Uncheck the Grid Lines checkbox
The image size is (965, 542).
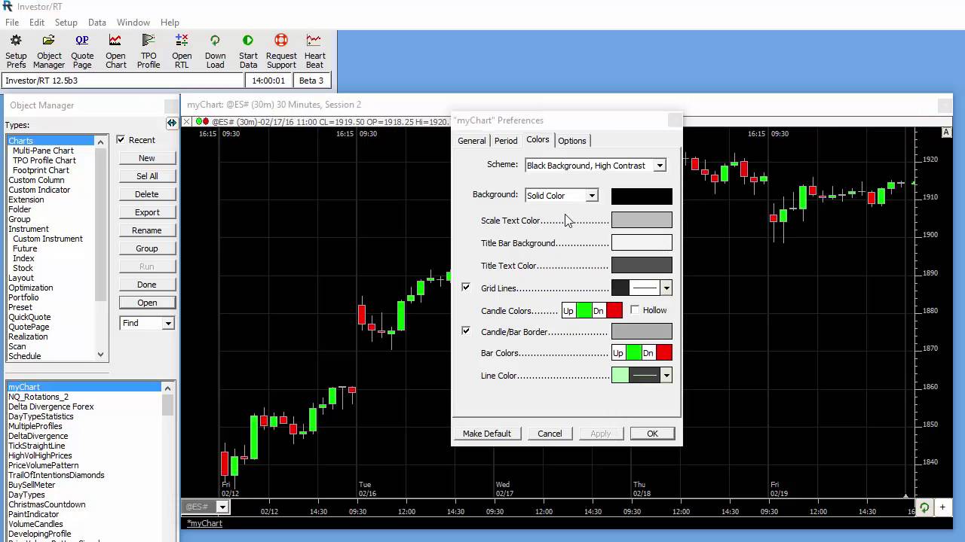point(466,288)
